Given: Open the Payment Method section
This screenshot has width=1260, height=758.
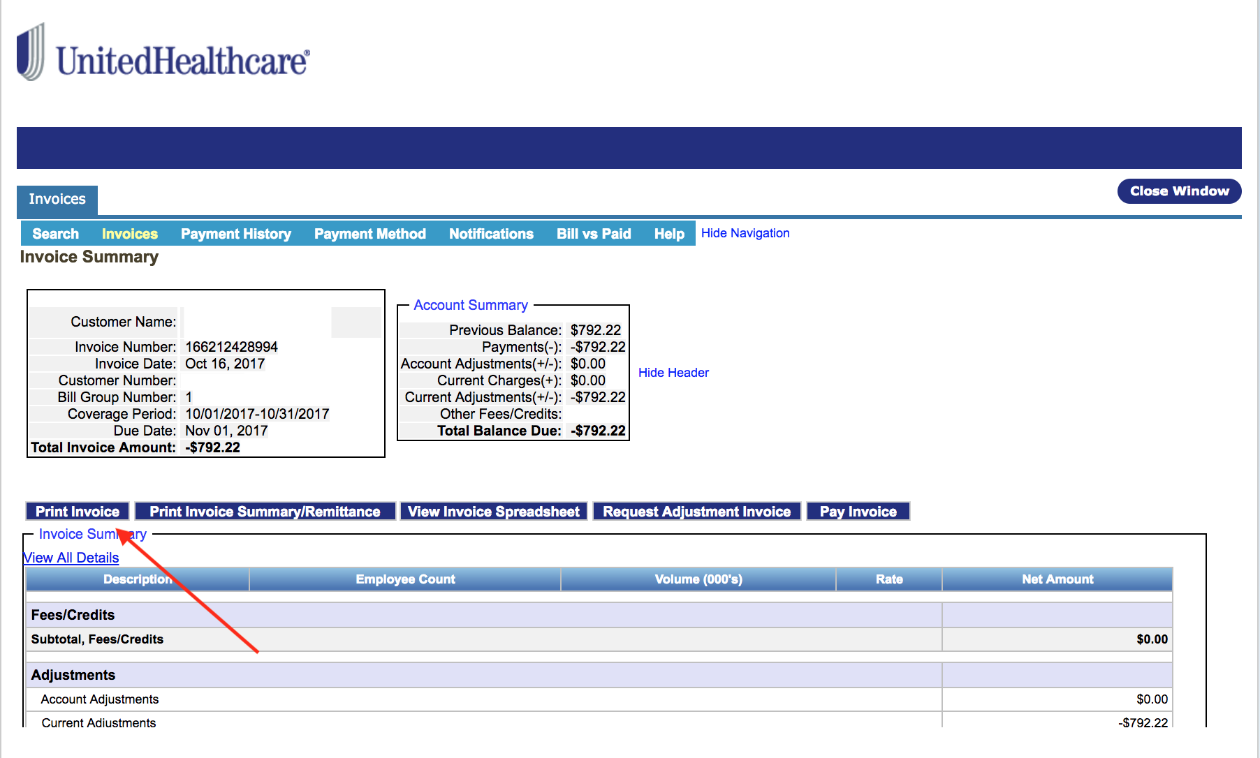Looking at the screenshot, I should coord(369,233).
